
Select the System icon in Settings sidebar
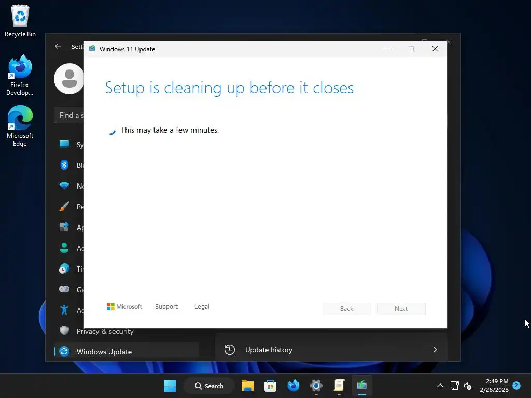pyautogui.click(x=64, y=144)
